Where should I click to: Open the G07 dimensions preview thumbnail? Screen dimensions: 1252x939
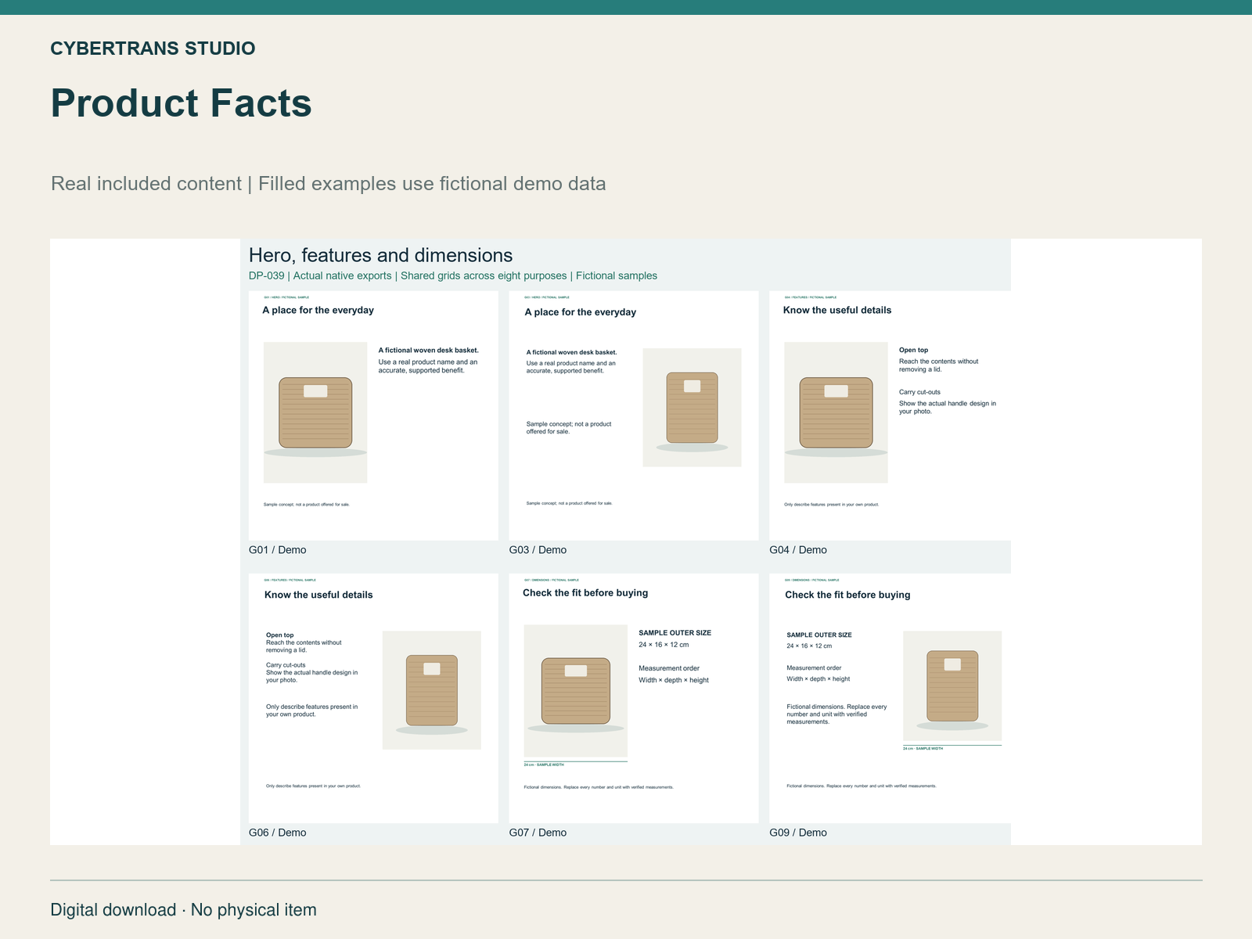point(634,698)
